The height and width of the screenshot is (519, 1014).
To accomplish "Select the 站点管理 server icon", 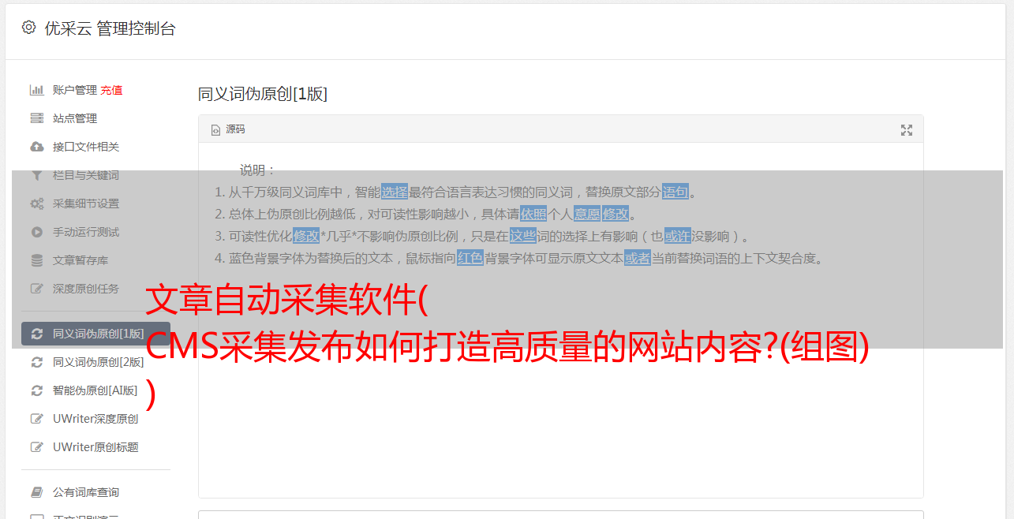I will click(36, 118).
